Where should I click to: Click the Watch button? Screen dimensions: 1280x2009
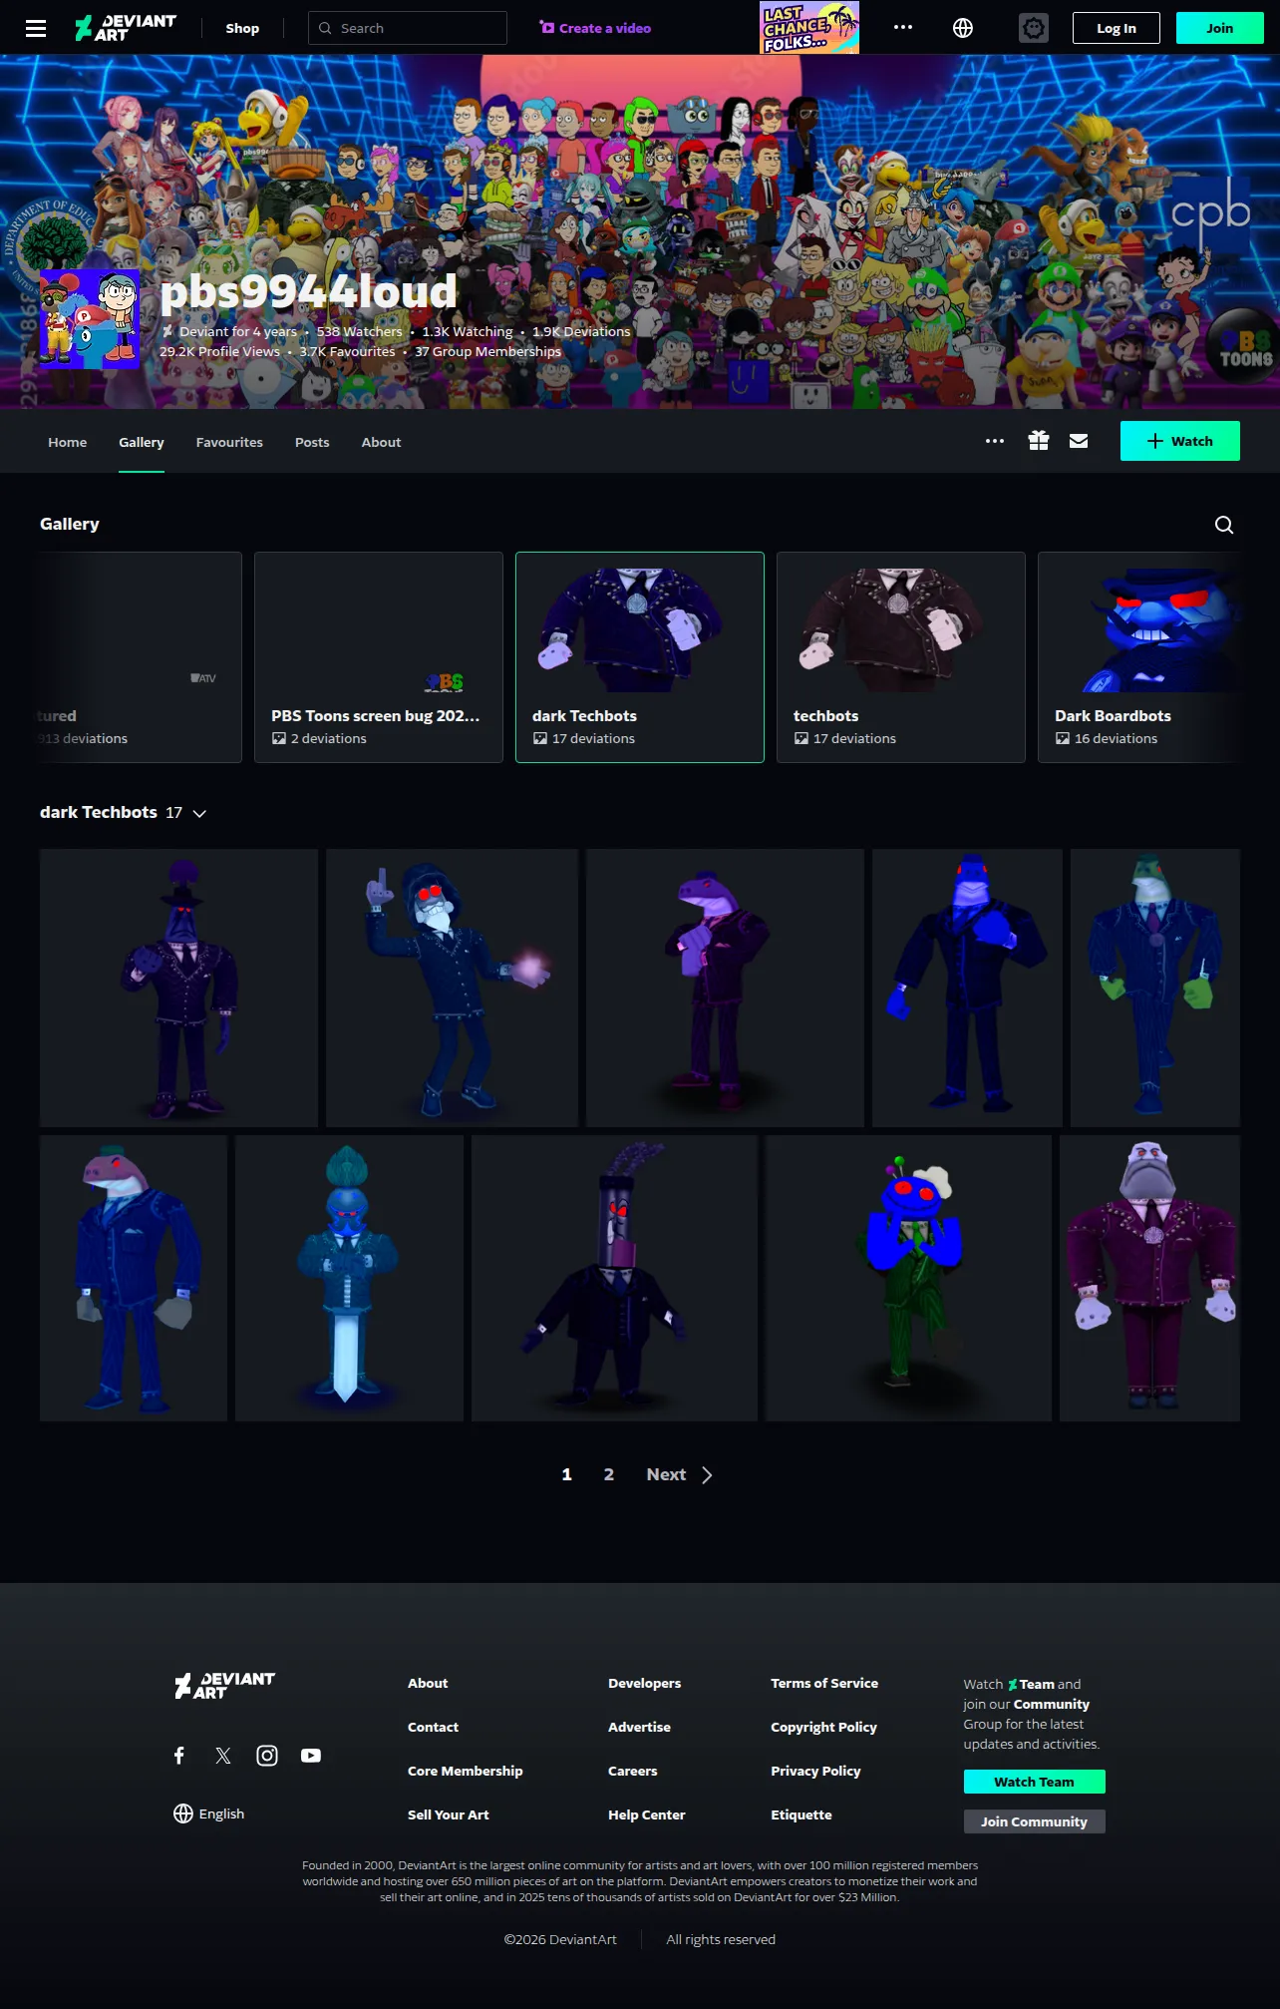[x=1180, y=441]
